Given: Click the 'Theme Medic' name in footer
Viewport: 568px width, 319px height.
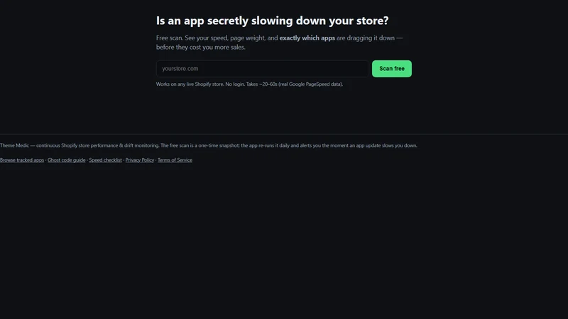Looking at the screenshot, I should pos(14,145).
